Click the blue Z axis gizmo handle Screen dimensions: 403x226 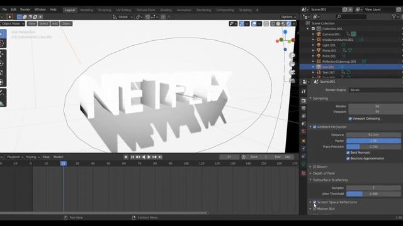coord(285,32)
